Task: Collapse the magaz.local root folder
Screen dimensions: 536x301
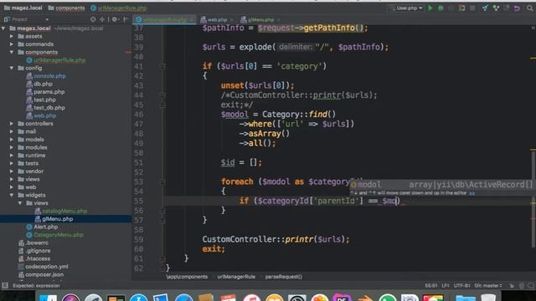Action: [x=3, y=28]
